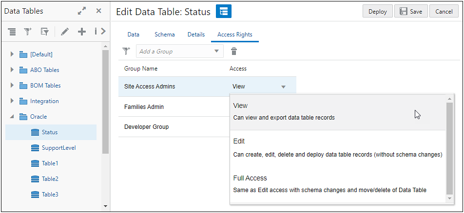Click the filtered list icon in Data Tables toolbar
The height and width of the screenshot is (213, 464).
pos(44,32)
